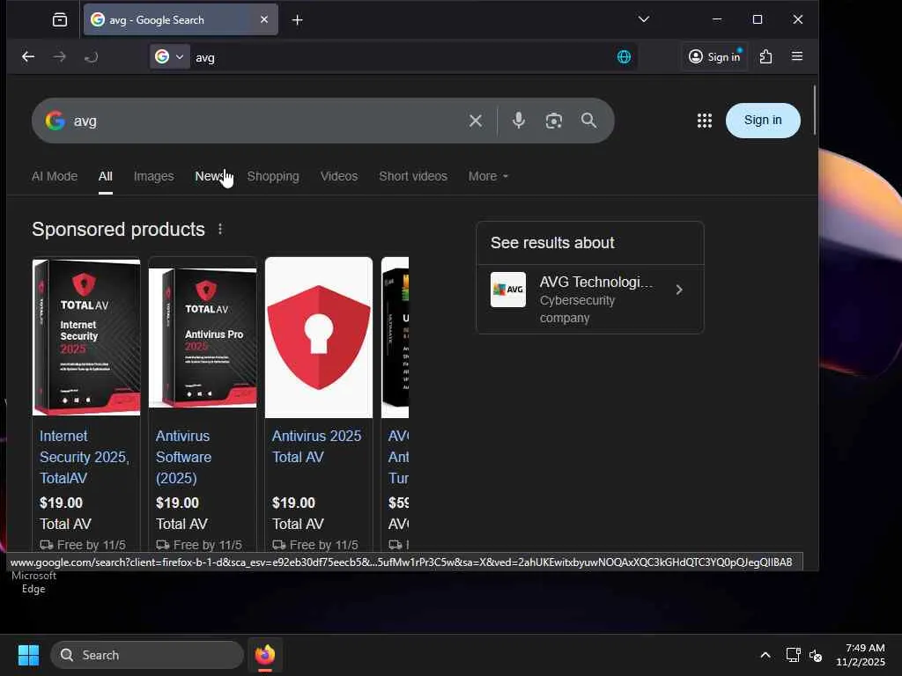Open AVG Technologies cybersecurity company result
Screen dimensions: 902x676
[589, 299]
